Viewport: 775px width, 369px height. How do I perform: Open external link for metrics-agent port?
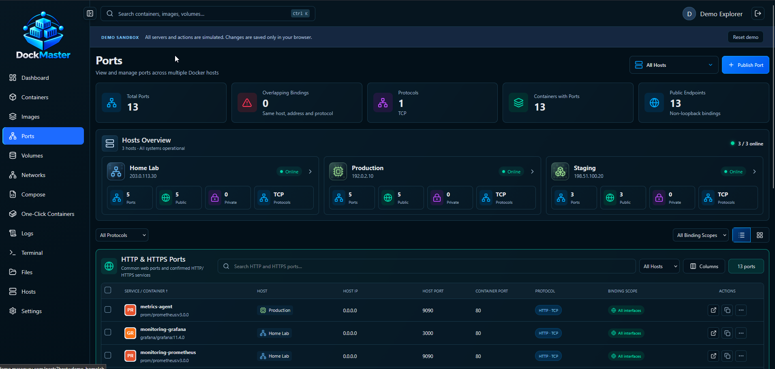(713, 310)
